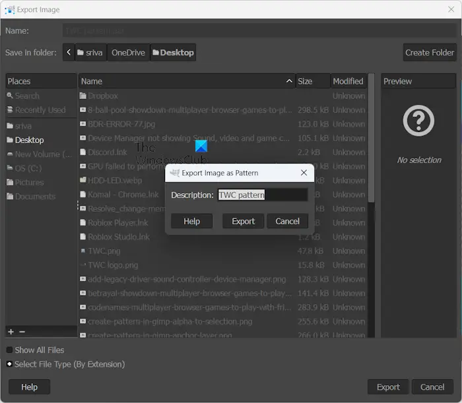This screenshot has width=462, height=403.
Task: Select Desktop in the path bar
Action: 173,52
